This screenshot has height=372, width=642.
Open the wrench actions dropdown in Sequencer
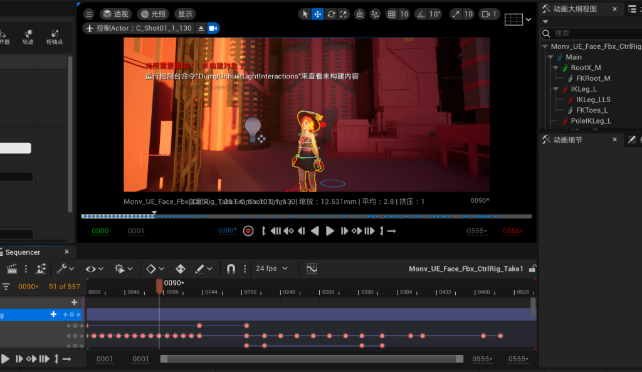pyautogui.click(x=65, y=268)
